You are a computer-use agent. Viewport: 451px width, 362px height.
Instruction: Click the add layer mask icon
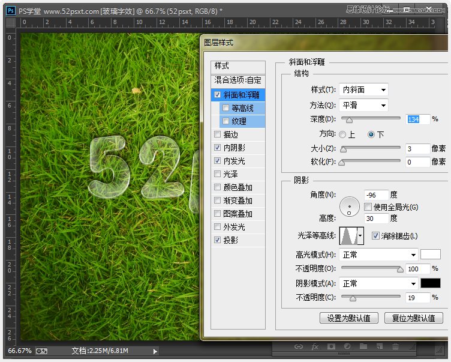pyautogui.click(x=331, y=346)
